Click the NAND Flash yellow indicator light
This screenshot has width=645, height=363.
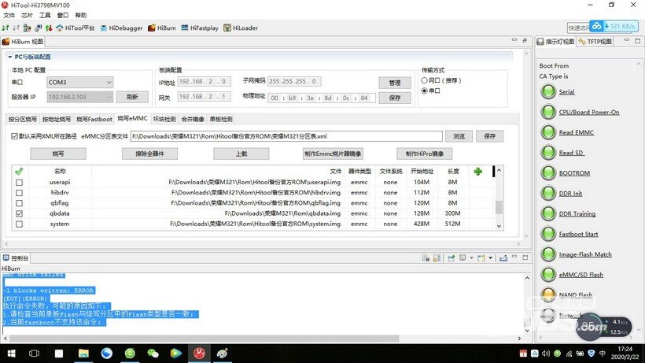click(548, 294)
